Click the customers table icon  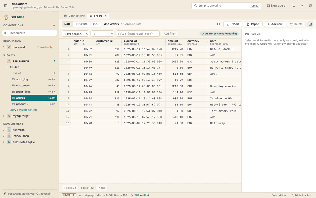pos(13,86)
